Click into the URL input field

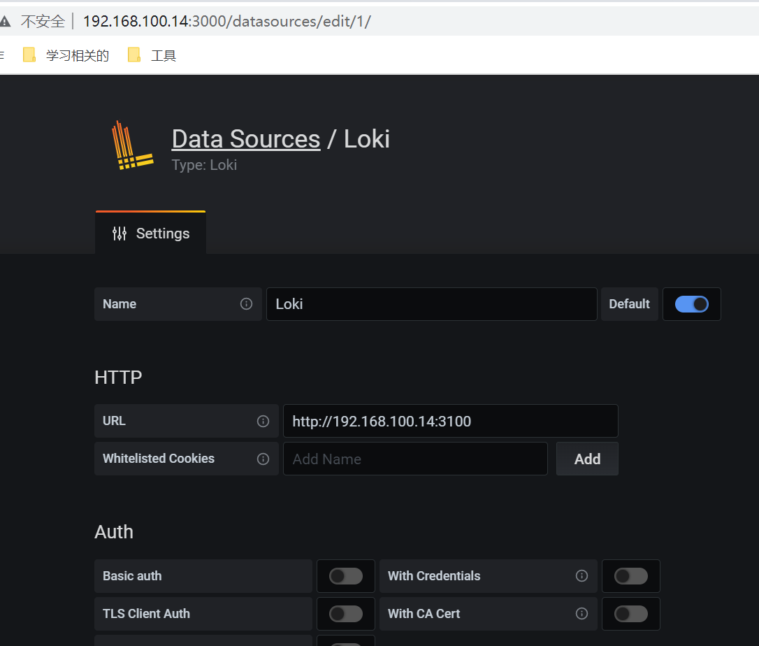[x=451, y=421]
